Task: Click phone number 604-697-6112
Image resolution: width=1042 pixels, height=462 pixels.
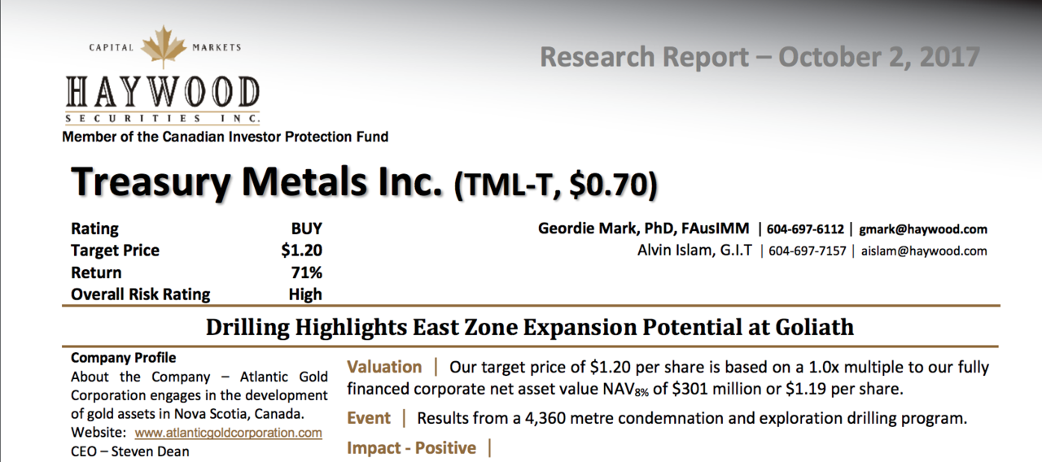Action: (803, 229)
